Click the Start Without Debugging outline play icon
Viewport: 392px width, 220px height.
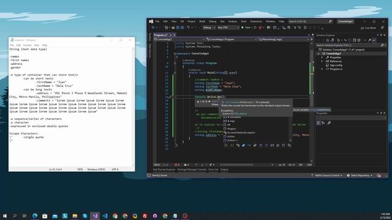(x=255, y=28)
